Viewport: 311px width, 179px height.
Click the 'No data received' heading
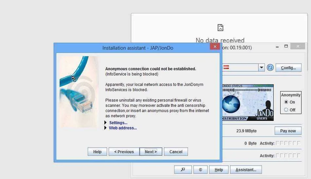[x=220, y=40]
